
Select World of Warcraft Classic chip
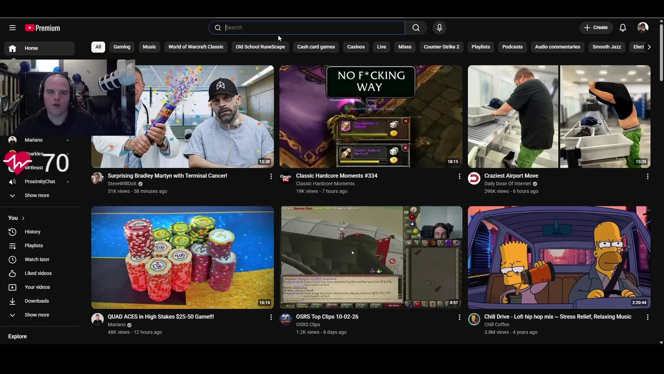pyautogui.click(x=196, y=47)
